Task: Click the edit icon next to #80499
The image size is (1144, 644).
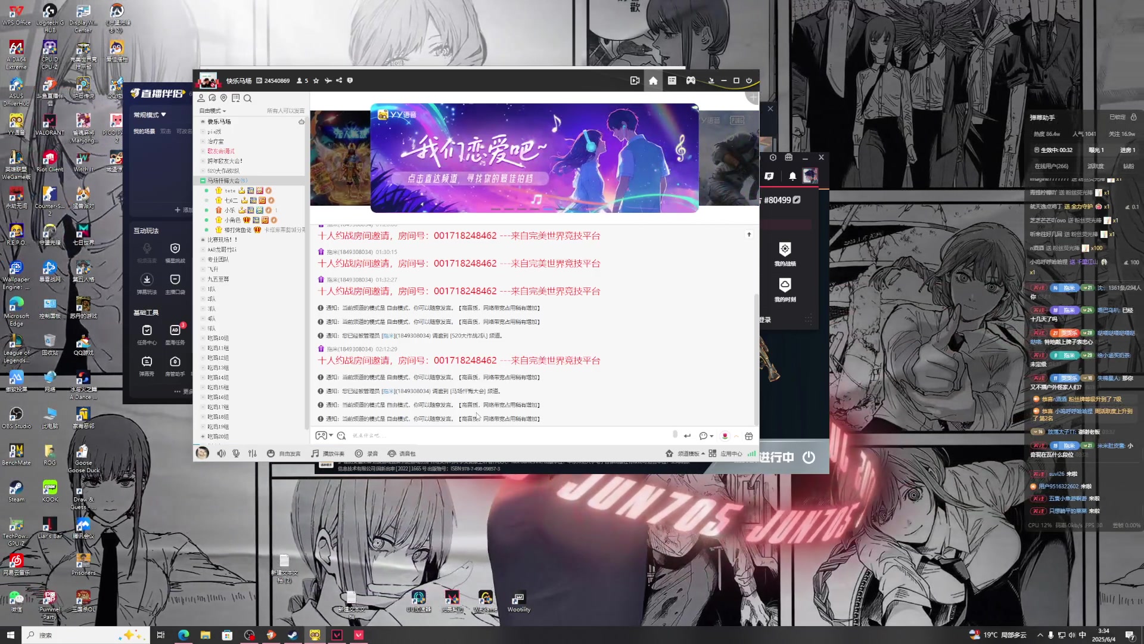Action: point(797,200)
